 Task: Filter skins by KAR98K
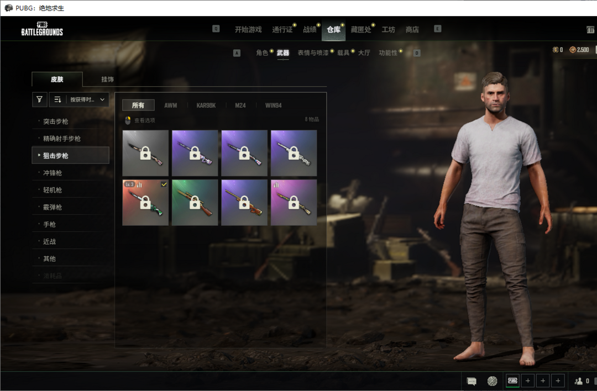pos(206,105)
